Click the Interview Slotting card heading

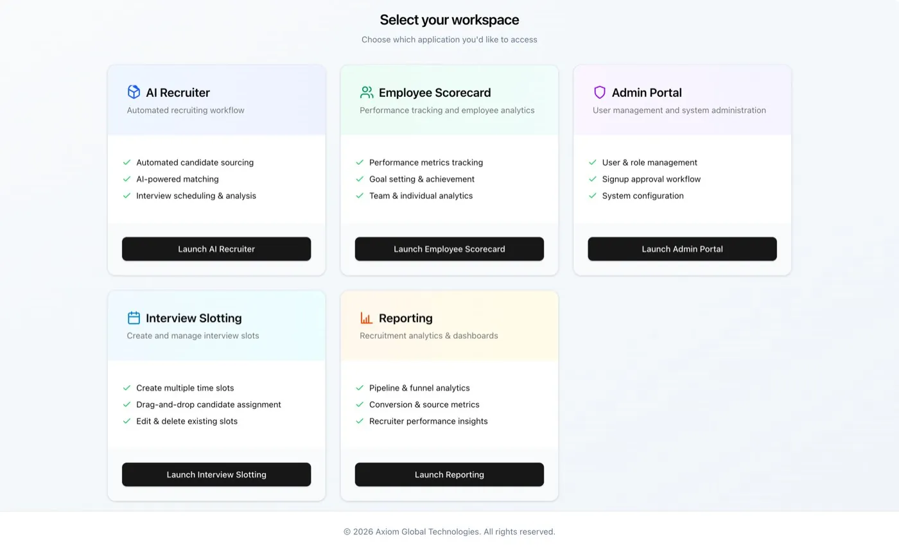click(x=194, y=318)
